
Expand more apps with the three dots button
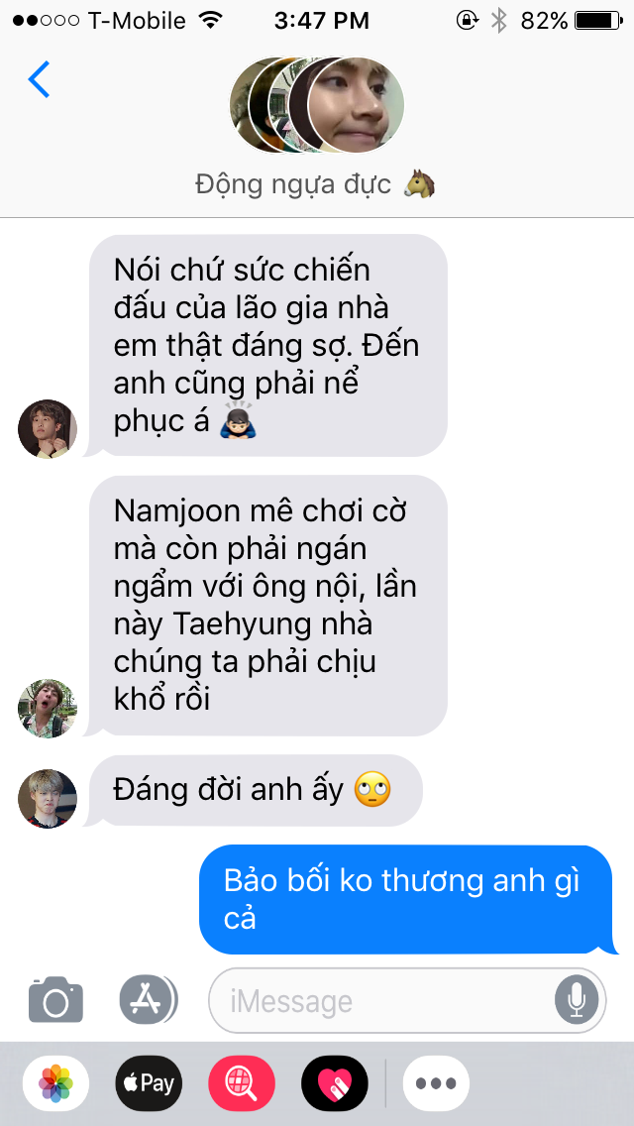click(x=436, y=1083)
